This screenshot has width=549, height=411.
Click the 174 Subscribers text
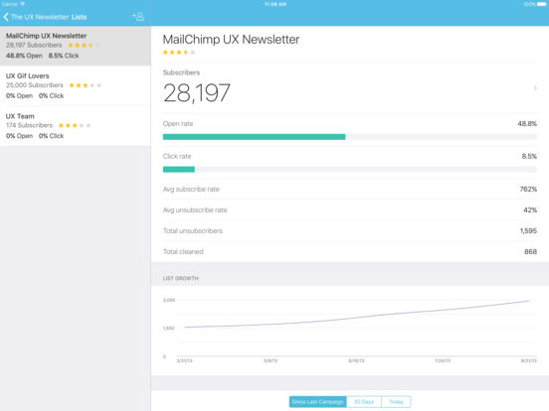[30, 125]
